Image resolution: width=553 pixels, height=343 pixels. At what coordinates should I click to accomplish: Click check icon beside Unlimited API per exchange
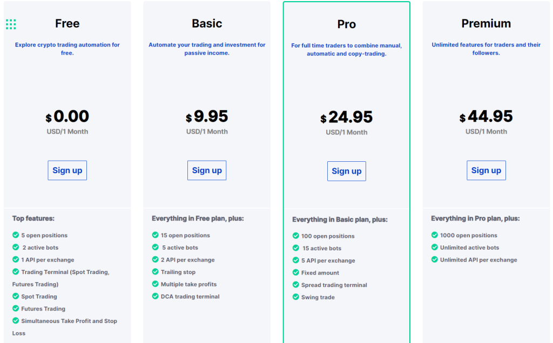[x=435, y=259]
